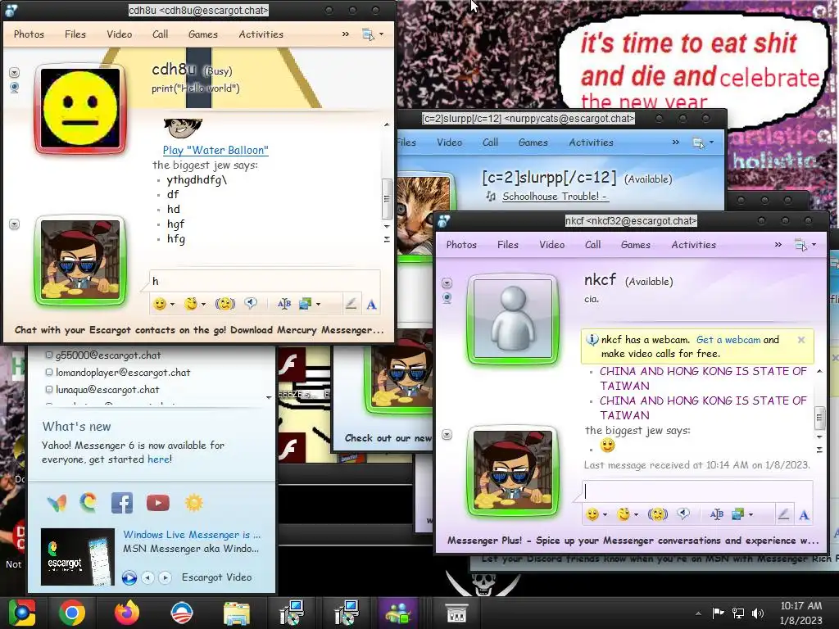The height and width of the screenshot is (629, 839).
Task: Collapse own display picture in cdh8u chat
Action: [x=15, y=224]
